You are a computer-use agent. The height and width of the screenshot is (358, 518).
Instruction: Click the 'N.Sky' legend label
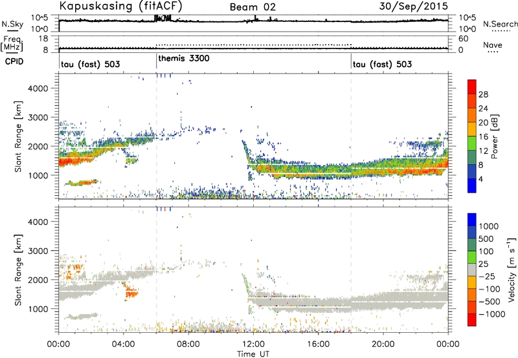12,24
